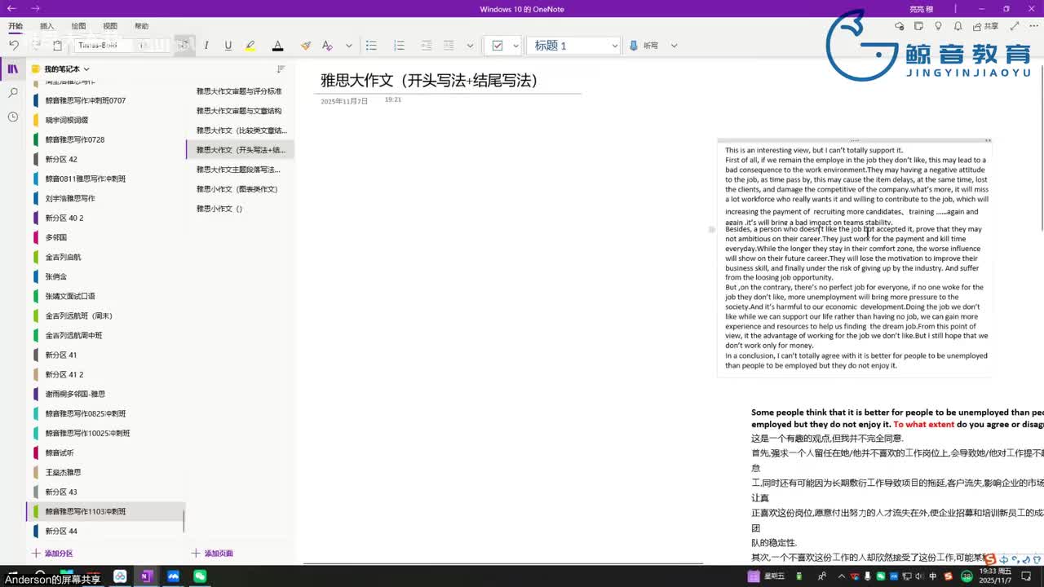Clear formatting with the A-eraser icon
This screenshot has width=1044, height=587.
pos(327,46)
